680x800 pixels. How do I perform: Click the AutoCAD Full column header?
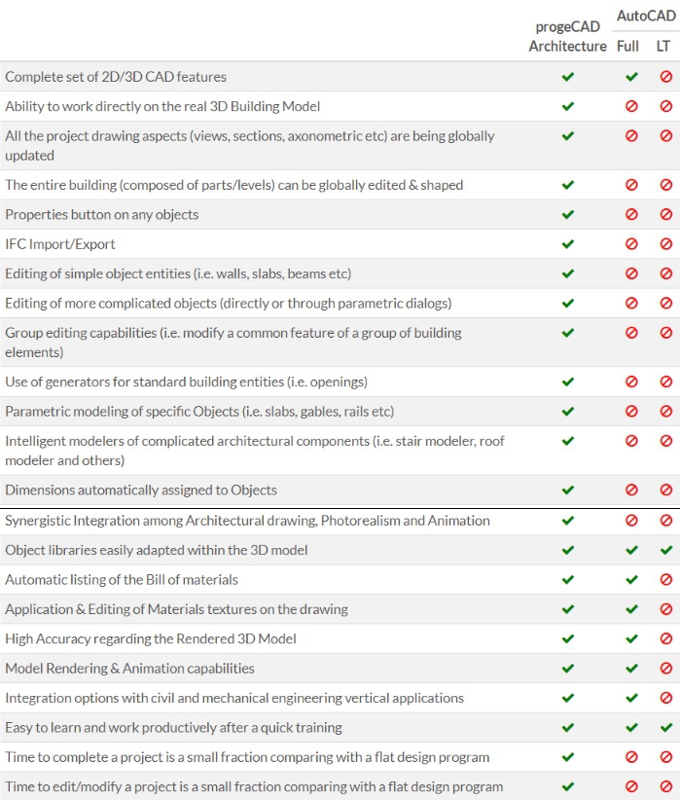[627, 46]
